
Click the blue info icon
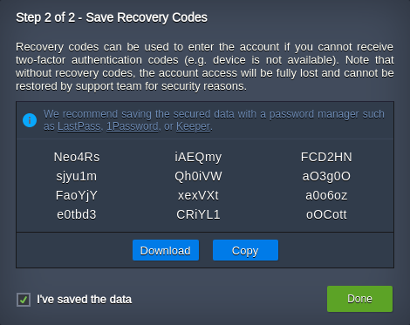(30, 120)
